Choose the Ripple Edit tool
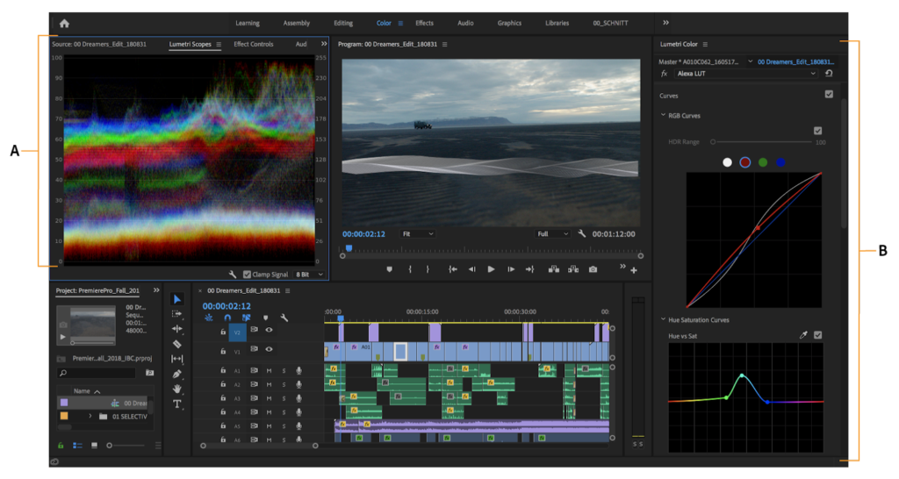Image resolution: width=899 pixels, height=479 pixels. pyautogui.click(x=177, y=329)
